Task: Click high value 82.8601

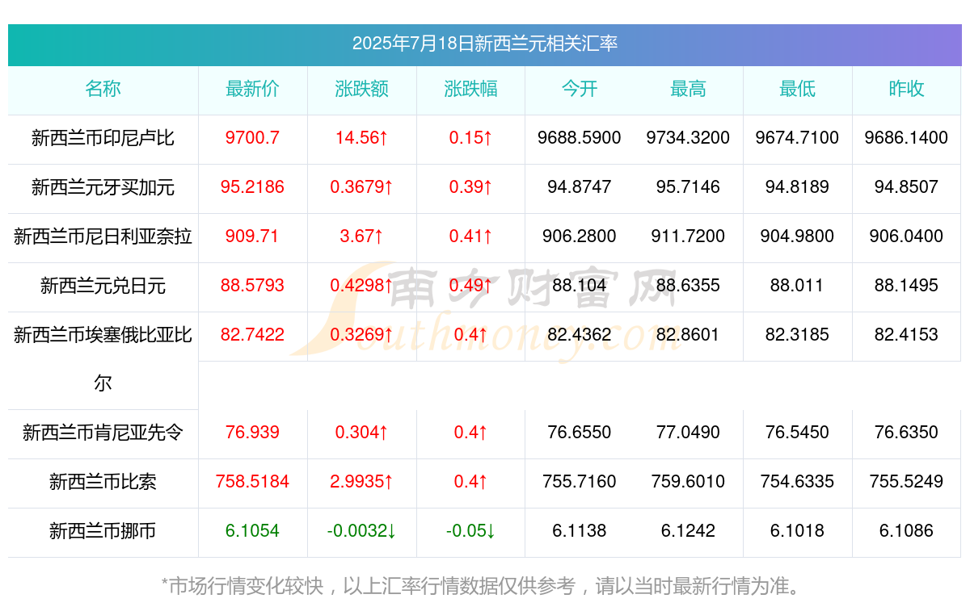Action: point(688,335)
